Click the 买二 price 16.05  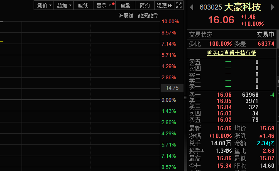pyautogui.click(x=224, y=101)
